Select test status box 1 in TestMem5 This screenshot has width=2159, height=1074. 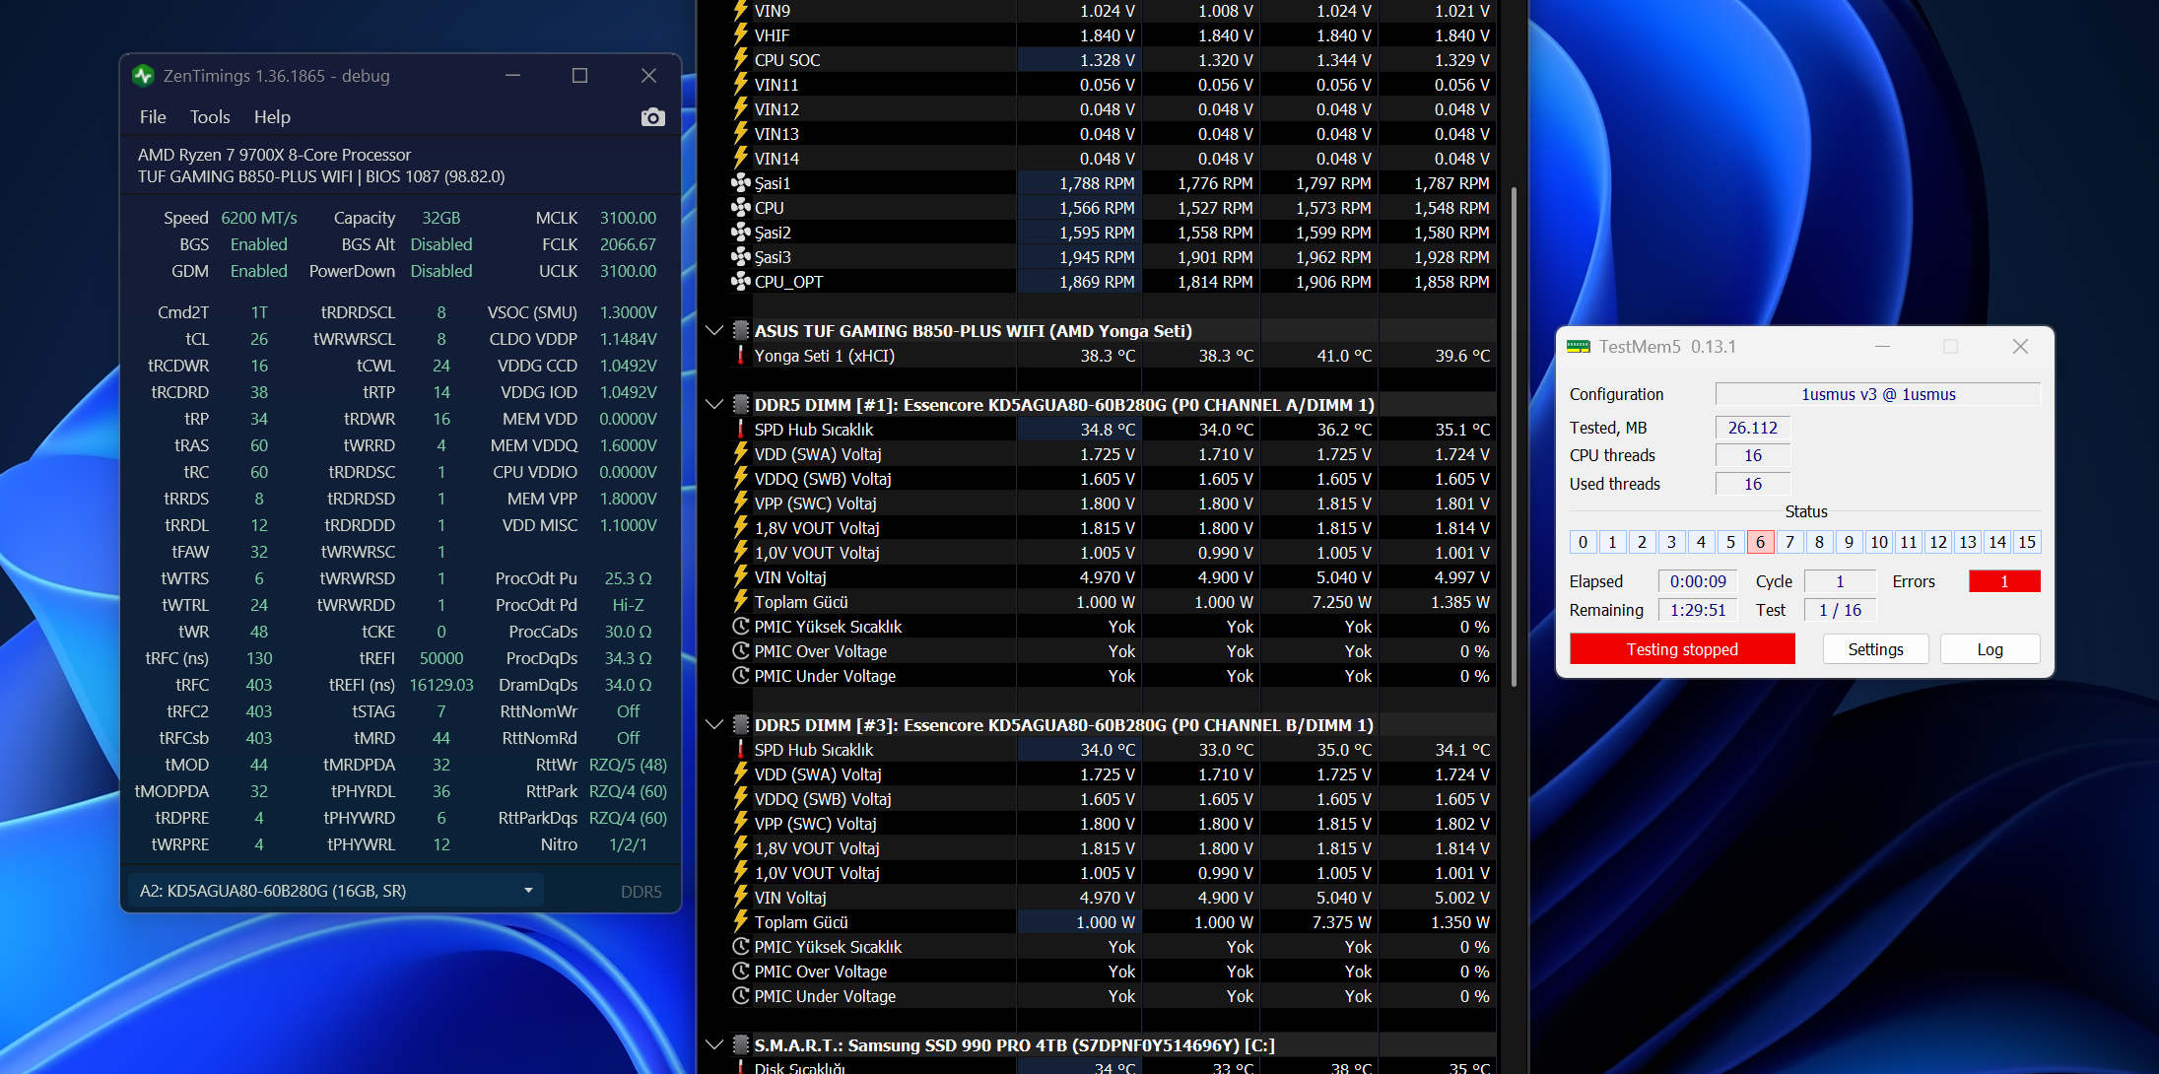point(1612,542)
